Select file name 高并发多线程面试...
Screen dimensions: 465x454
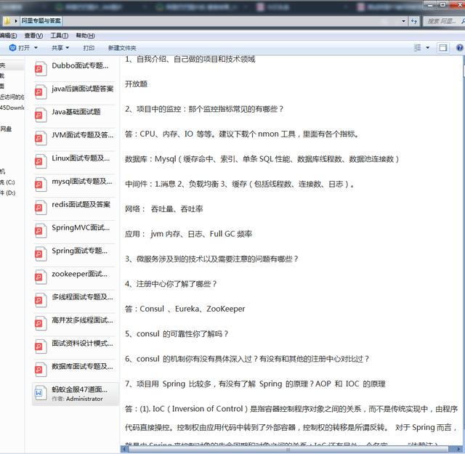tap(82, 320)
